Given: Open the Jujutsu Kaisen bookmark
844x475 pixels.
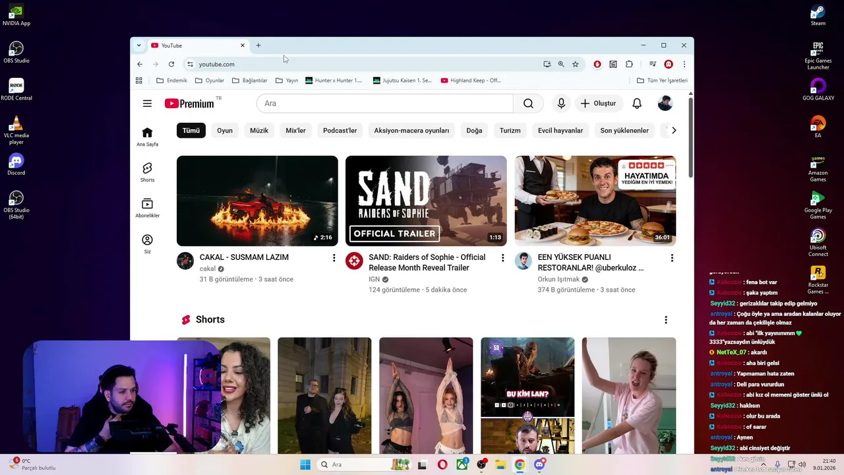Looking at the screenshot, I should point(402,80).
